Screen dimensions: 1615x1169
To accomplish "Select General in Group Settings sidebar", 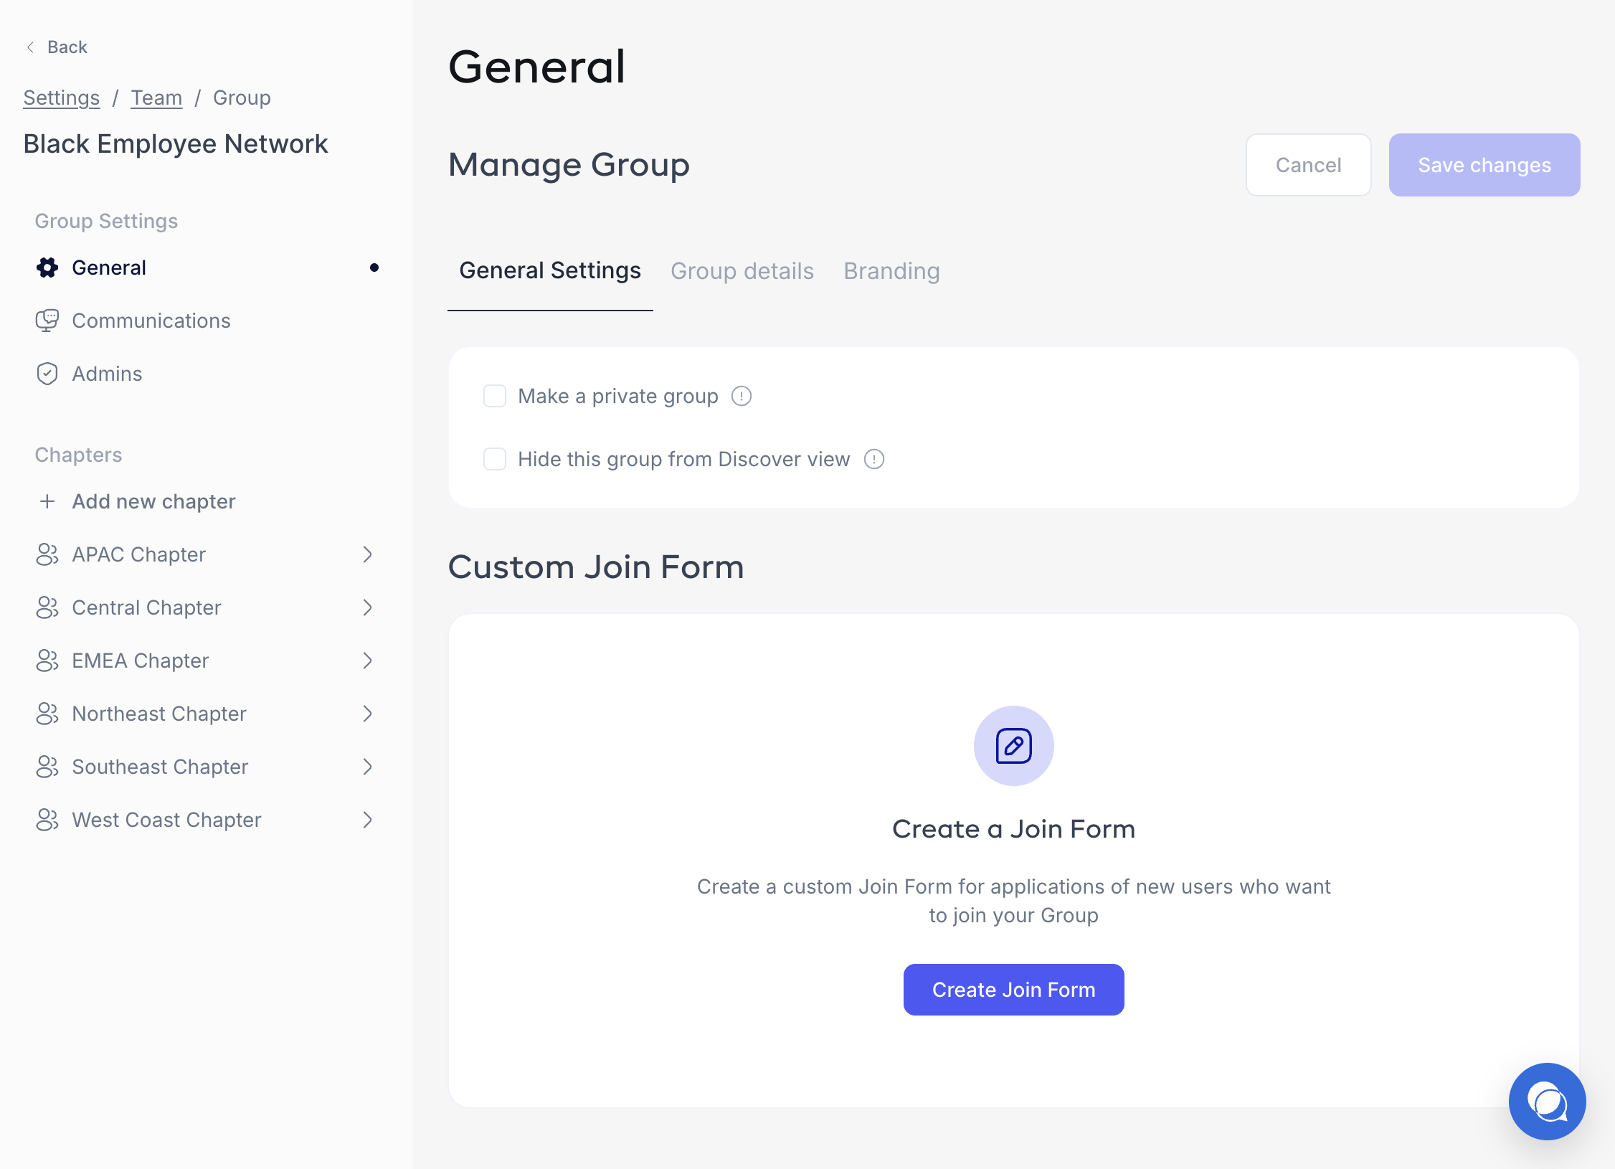I will [207, 268].
